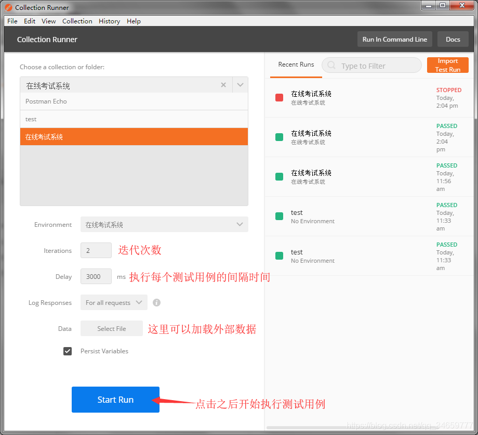Click the Start Run button
The image size is (478, 435).
115,400
